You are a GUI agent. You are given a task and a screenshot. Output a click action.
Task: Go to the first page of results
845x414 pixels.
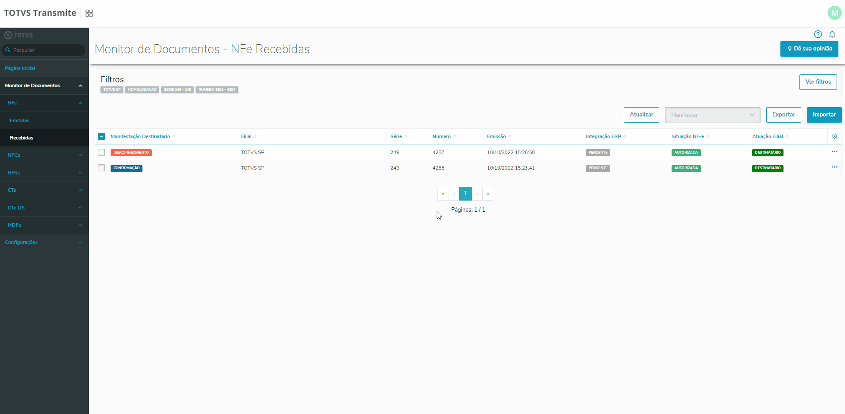(x=443, y=193)
